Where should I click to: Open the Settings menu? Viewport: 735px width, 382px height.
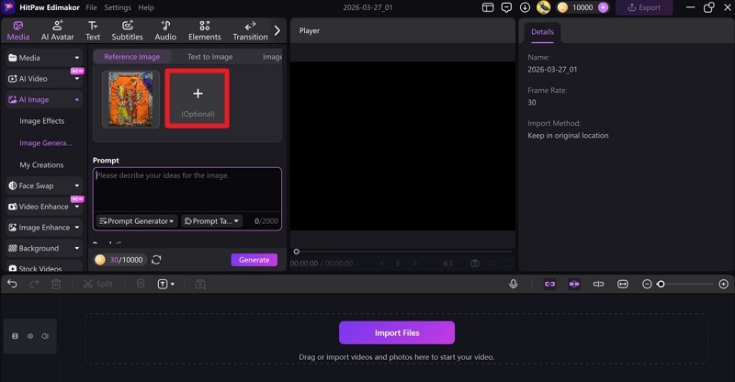(x=117, y=7)
